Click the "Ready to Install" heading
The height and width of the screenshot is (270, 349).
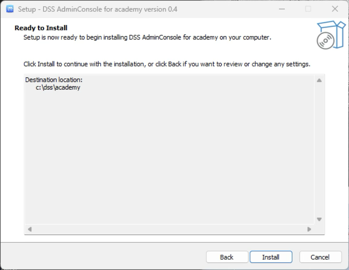[x=41, y=28]
